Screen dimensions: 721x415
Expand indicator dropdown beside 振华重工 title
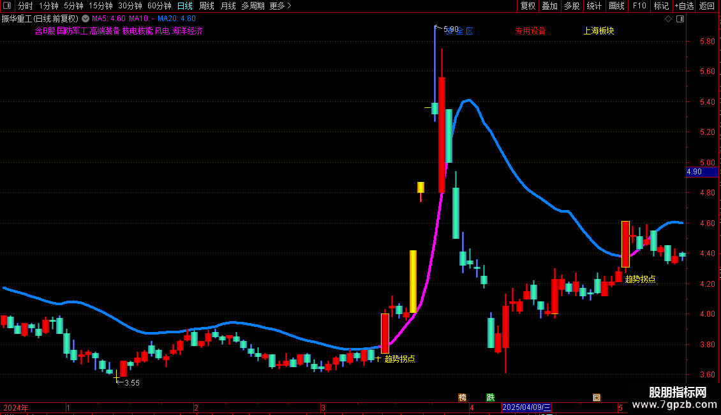[85, 19]
